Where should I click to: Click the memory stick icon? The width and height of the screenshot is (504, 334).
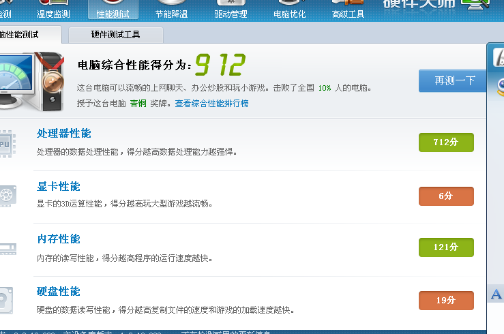pos(7,249)
